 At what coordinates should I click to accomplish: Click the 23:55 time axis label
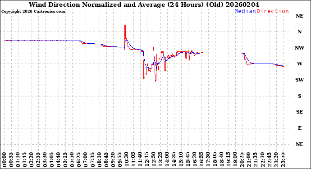[x=283, y=160]
